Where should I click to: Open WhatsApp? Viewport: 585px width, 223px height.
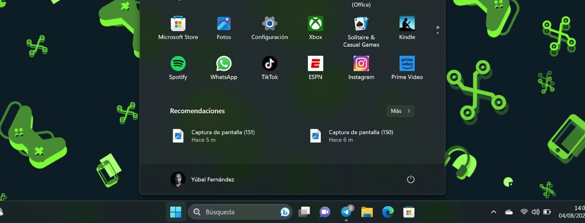(224, 68)
